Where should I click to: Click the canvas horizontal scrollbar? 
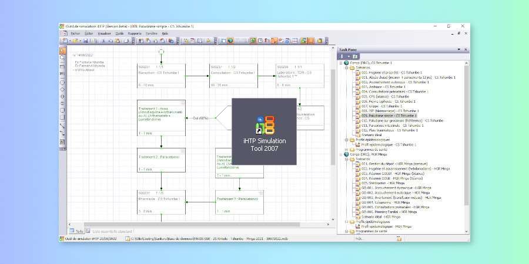(x=192, y=224)
